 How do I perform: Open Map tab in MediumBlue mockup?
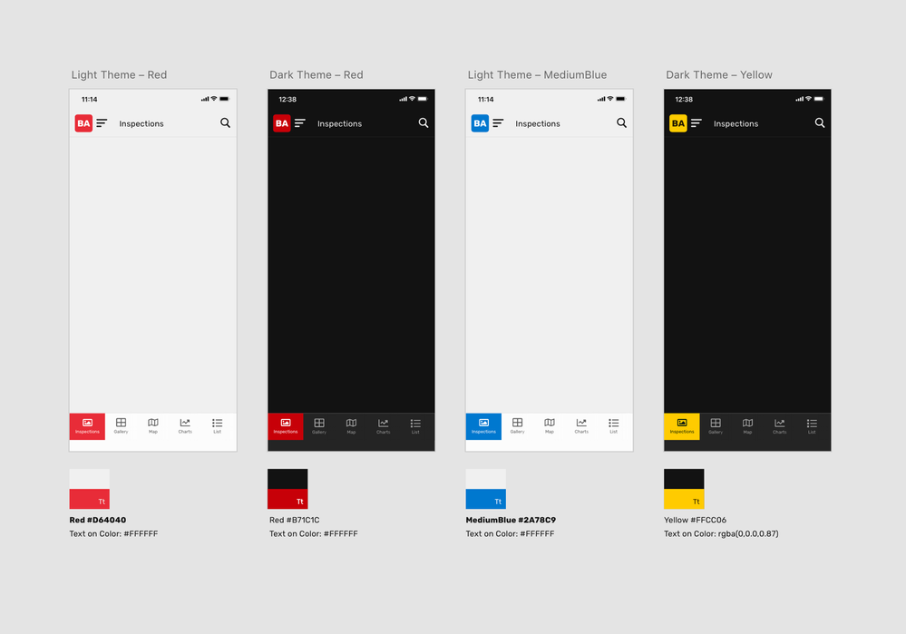(x=550, y=426)
